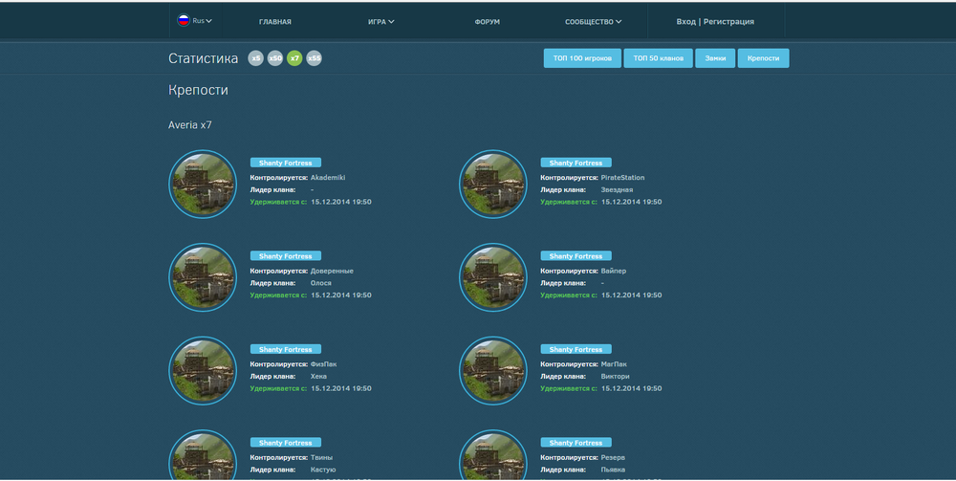
Task: Open fortress thumbnail held by Доверенные
Action: (x=203, y=277)
